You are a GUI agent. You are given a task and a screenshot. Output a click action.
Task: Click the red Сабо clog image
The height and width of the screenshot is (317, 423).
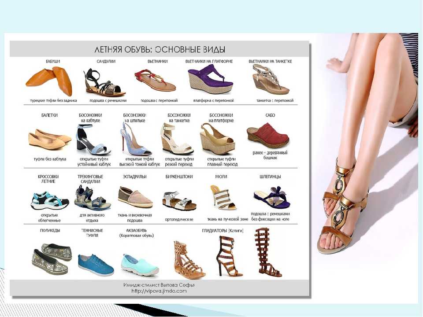click(267, 136)
